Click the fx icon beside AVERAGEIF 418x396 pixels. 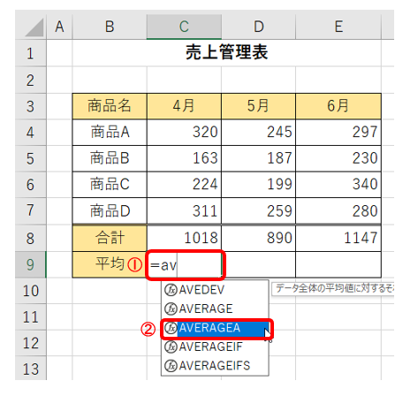click(171, 346)
